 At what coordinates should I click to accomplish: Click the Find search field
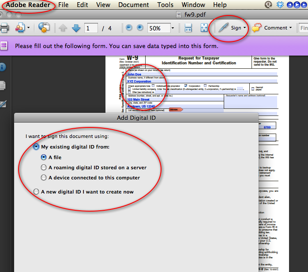[304, 28]
